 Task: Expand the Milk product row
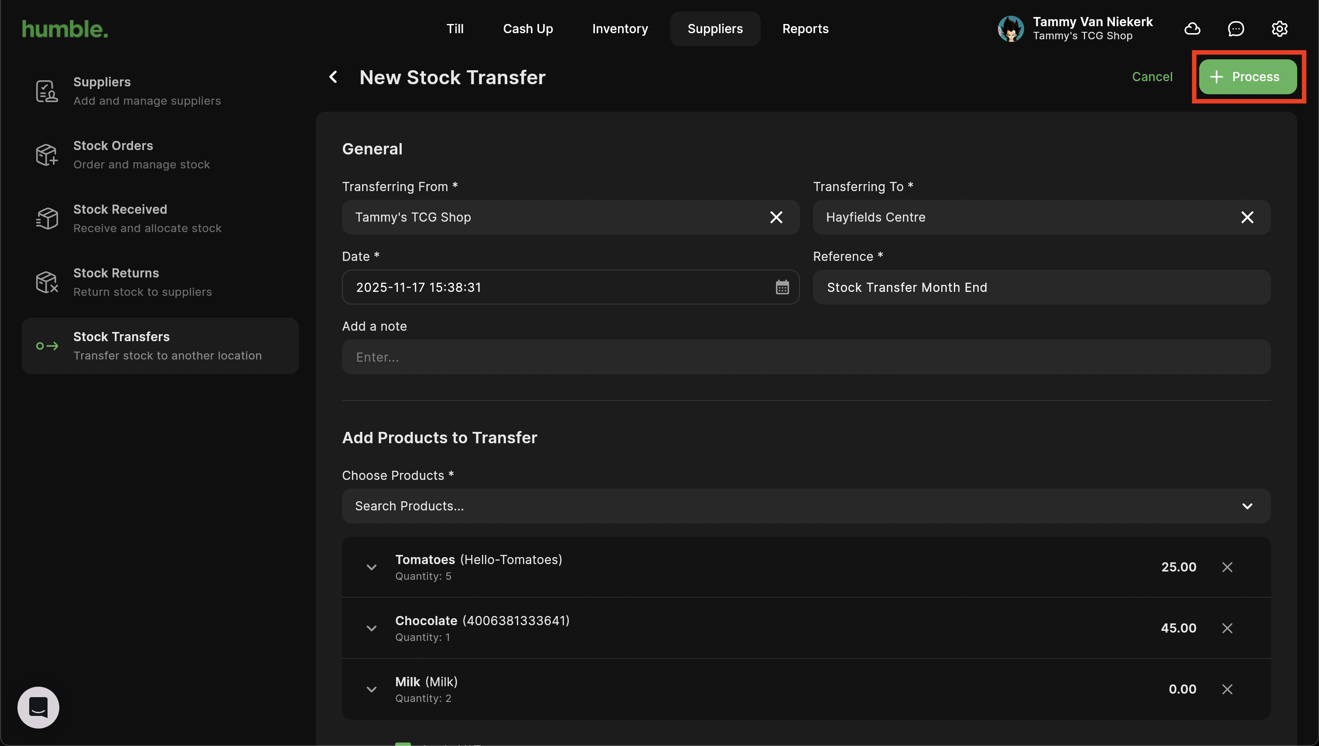pyautogui.click(x=371, y=689)
